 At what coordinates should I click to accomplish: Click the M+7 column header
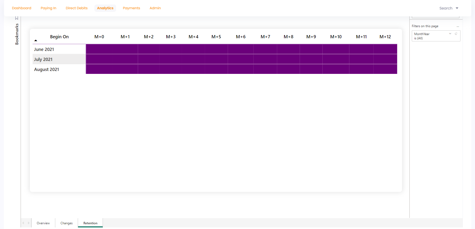click(265, 37)
